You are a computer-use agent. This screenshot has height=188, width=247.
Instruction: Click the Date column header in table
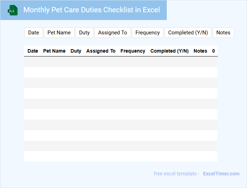tap(33, 51)
